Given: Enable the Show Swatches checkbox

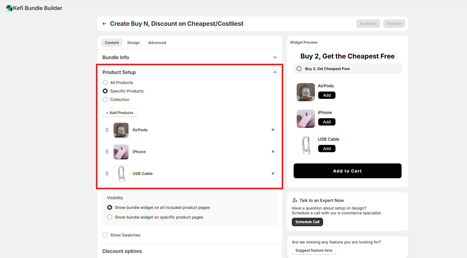Looking at the screenshot, I should tap(105, 235).
